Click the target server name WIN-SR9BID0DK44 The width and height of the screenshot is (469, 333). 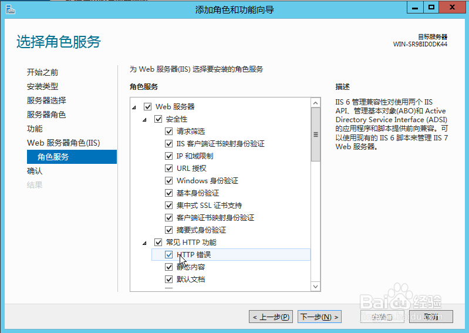tap(420, 44)
